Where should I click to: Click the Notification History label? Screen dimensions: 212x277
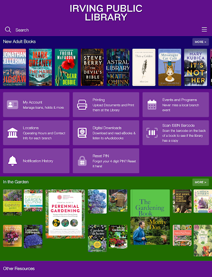38,161
